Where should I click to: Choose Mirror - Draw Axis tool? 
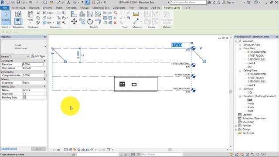[98, 14]
